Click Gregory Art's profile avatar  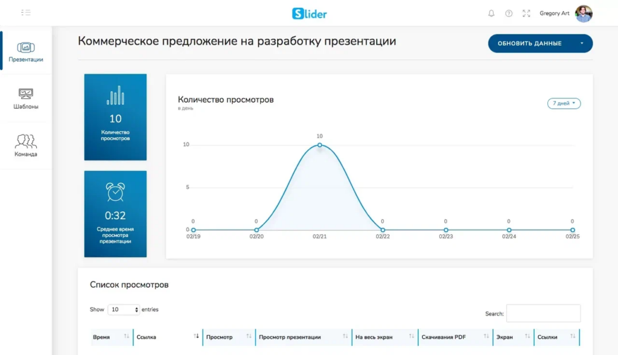coord(584,13)
